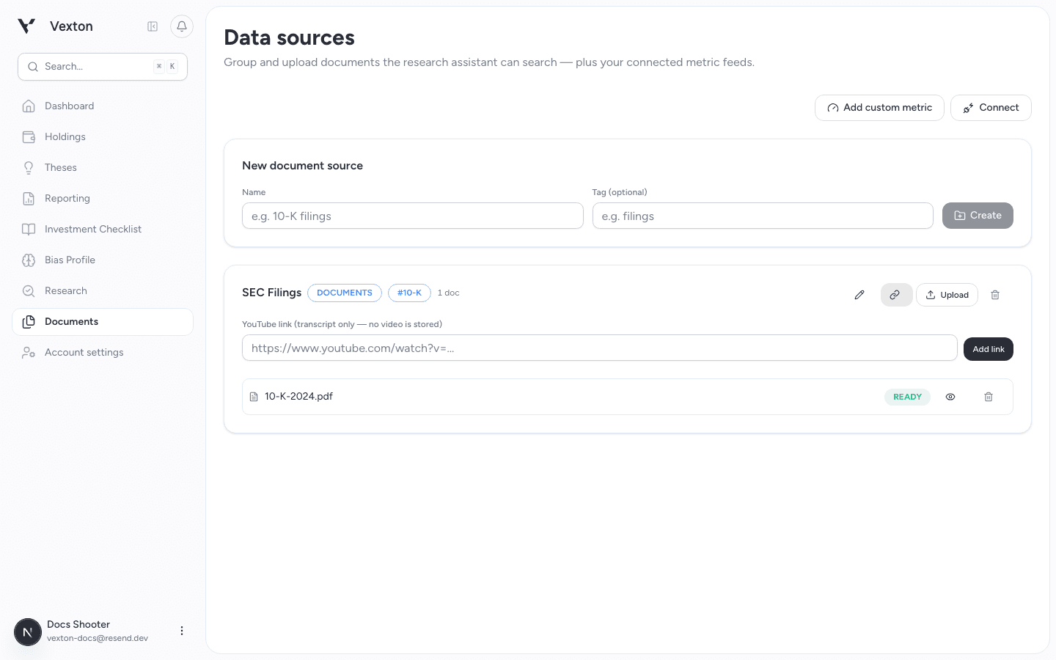This screenshot has width=1056, height=660.
Task: Click the #10-K tag badge
Action: point(409,293)
